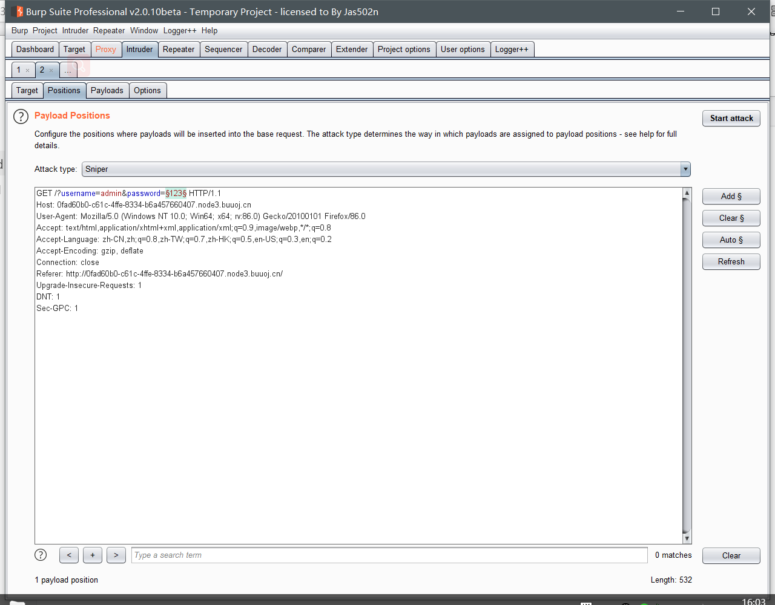Viewport: 775px width, 605px height.
Task: Go to next search match arrow
Action: pos(116,555)
